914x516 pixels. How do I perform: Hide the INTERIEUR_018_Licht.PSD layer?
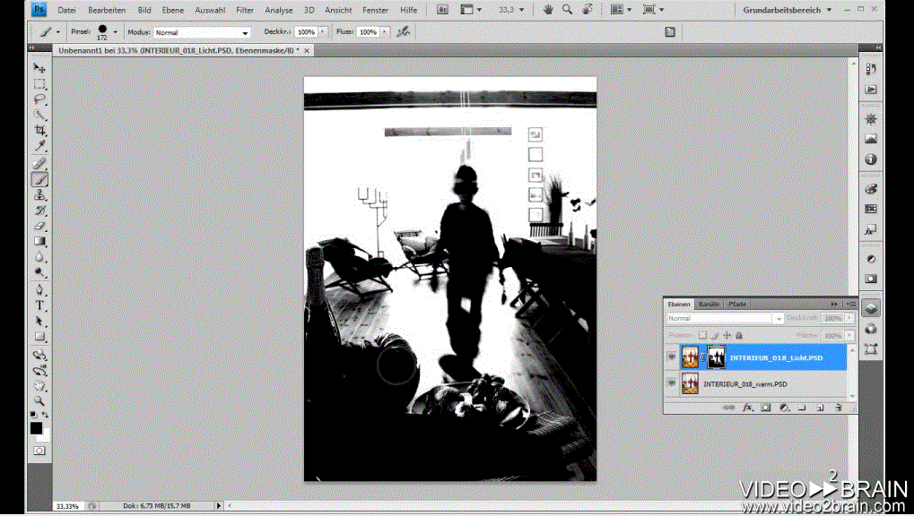coord(672,357)
